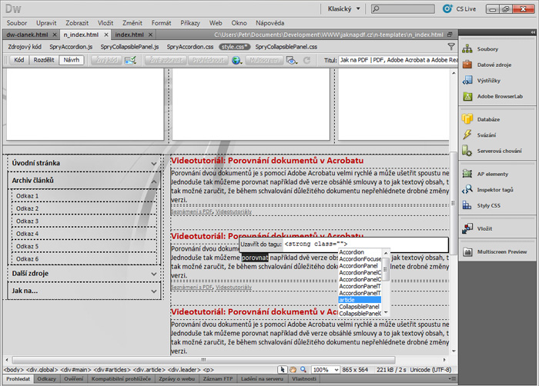Select Accordion in the class hint list

pos(360,251)
